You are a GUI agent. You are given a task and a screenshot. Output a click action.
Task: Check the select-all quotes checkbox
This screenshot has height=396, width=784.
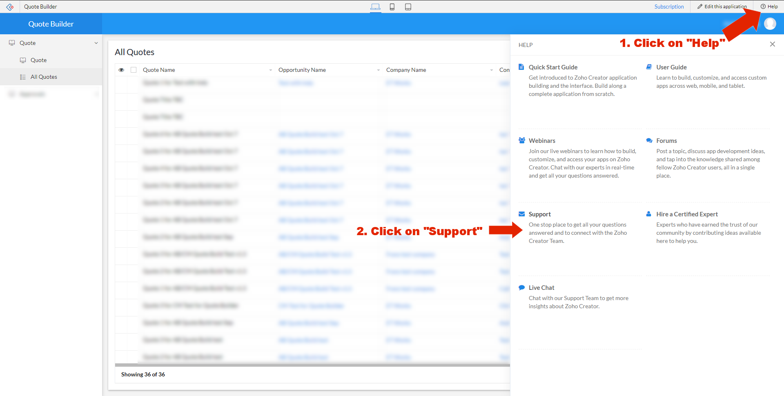click(134, 70)
